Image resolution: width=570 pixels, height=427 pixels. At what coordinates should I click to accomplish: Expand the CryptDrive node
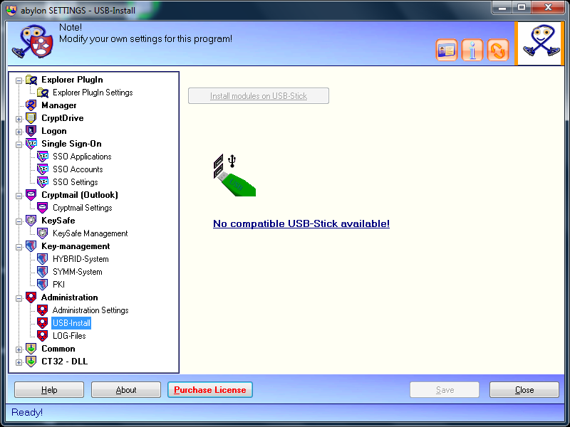point(19,119)
